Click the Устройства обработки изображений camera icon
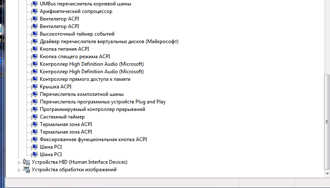 pos(26,170)
